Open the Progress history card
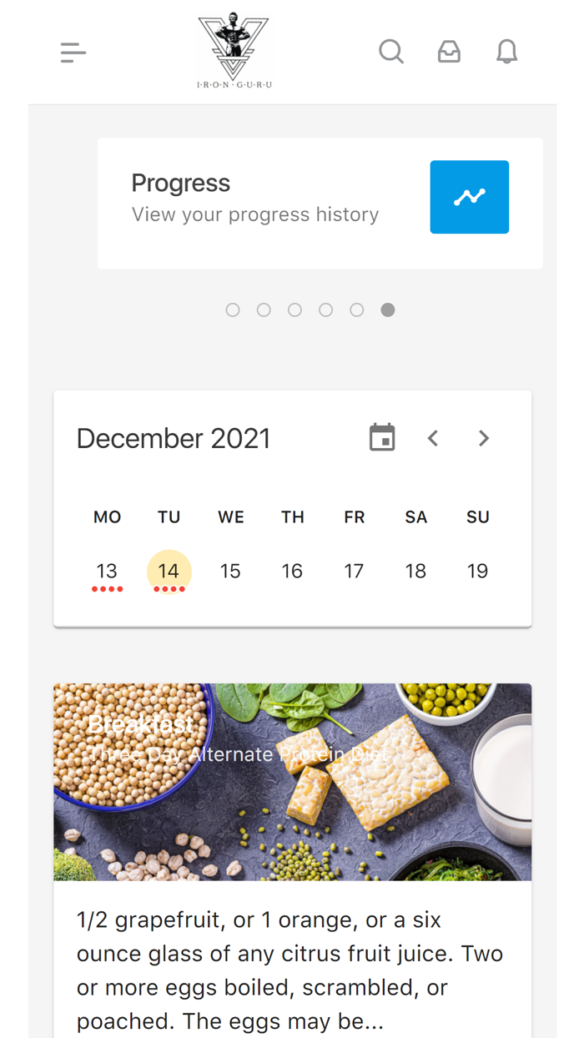The width and height of the screenshot is (584, 1038). coord(254,199)
